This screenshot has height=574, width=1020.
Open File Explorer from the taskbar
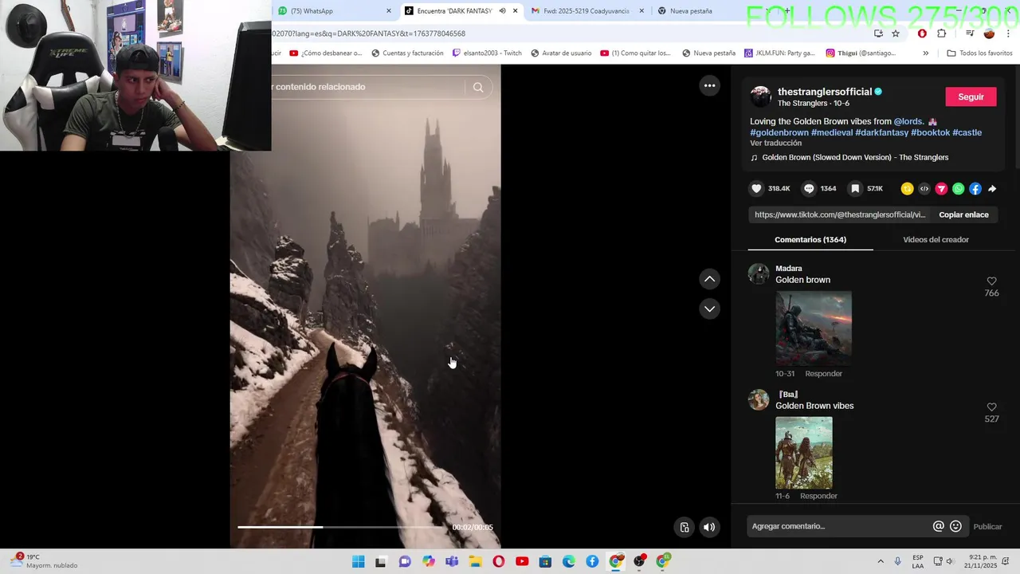click(x=476, y=562)
